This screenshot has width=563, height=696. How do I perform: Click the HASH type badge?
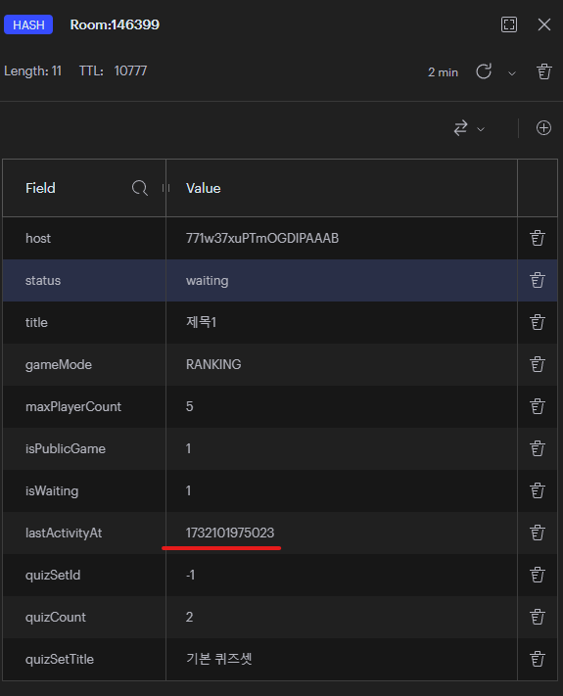[28, 24]
